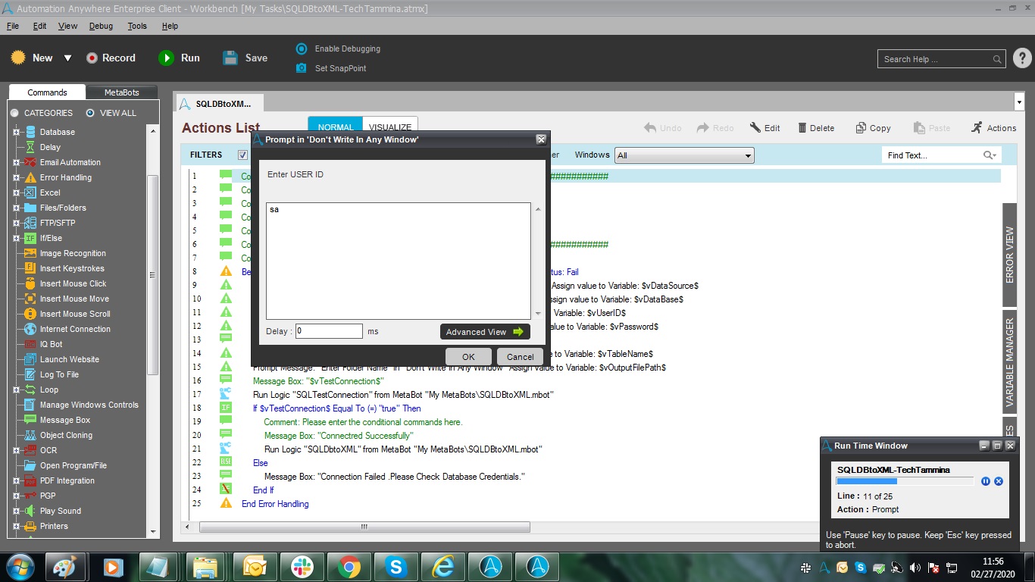Select the Image Recognition command icon
This screenshot has width=1035, height=582.
pyautogui.click(x=30, y=253)
